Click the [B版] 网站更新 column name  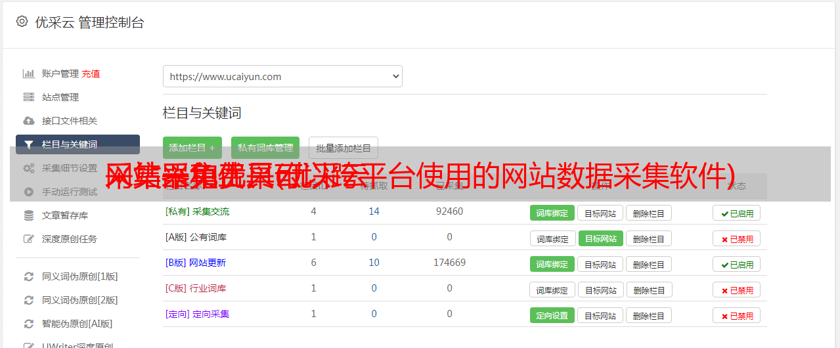(195, 263)
